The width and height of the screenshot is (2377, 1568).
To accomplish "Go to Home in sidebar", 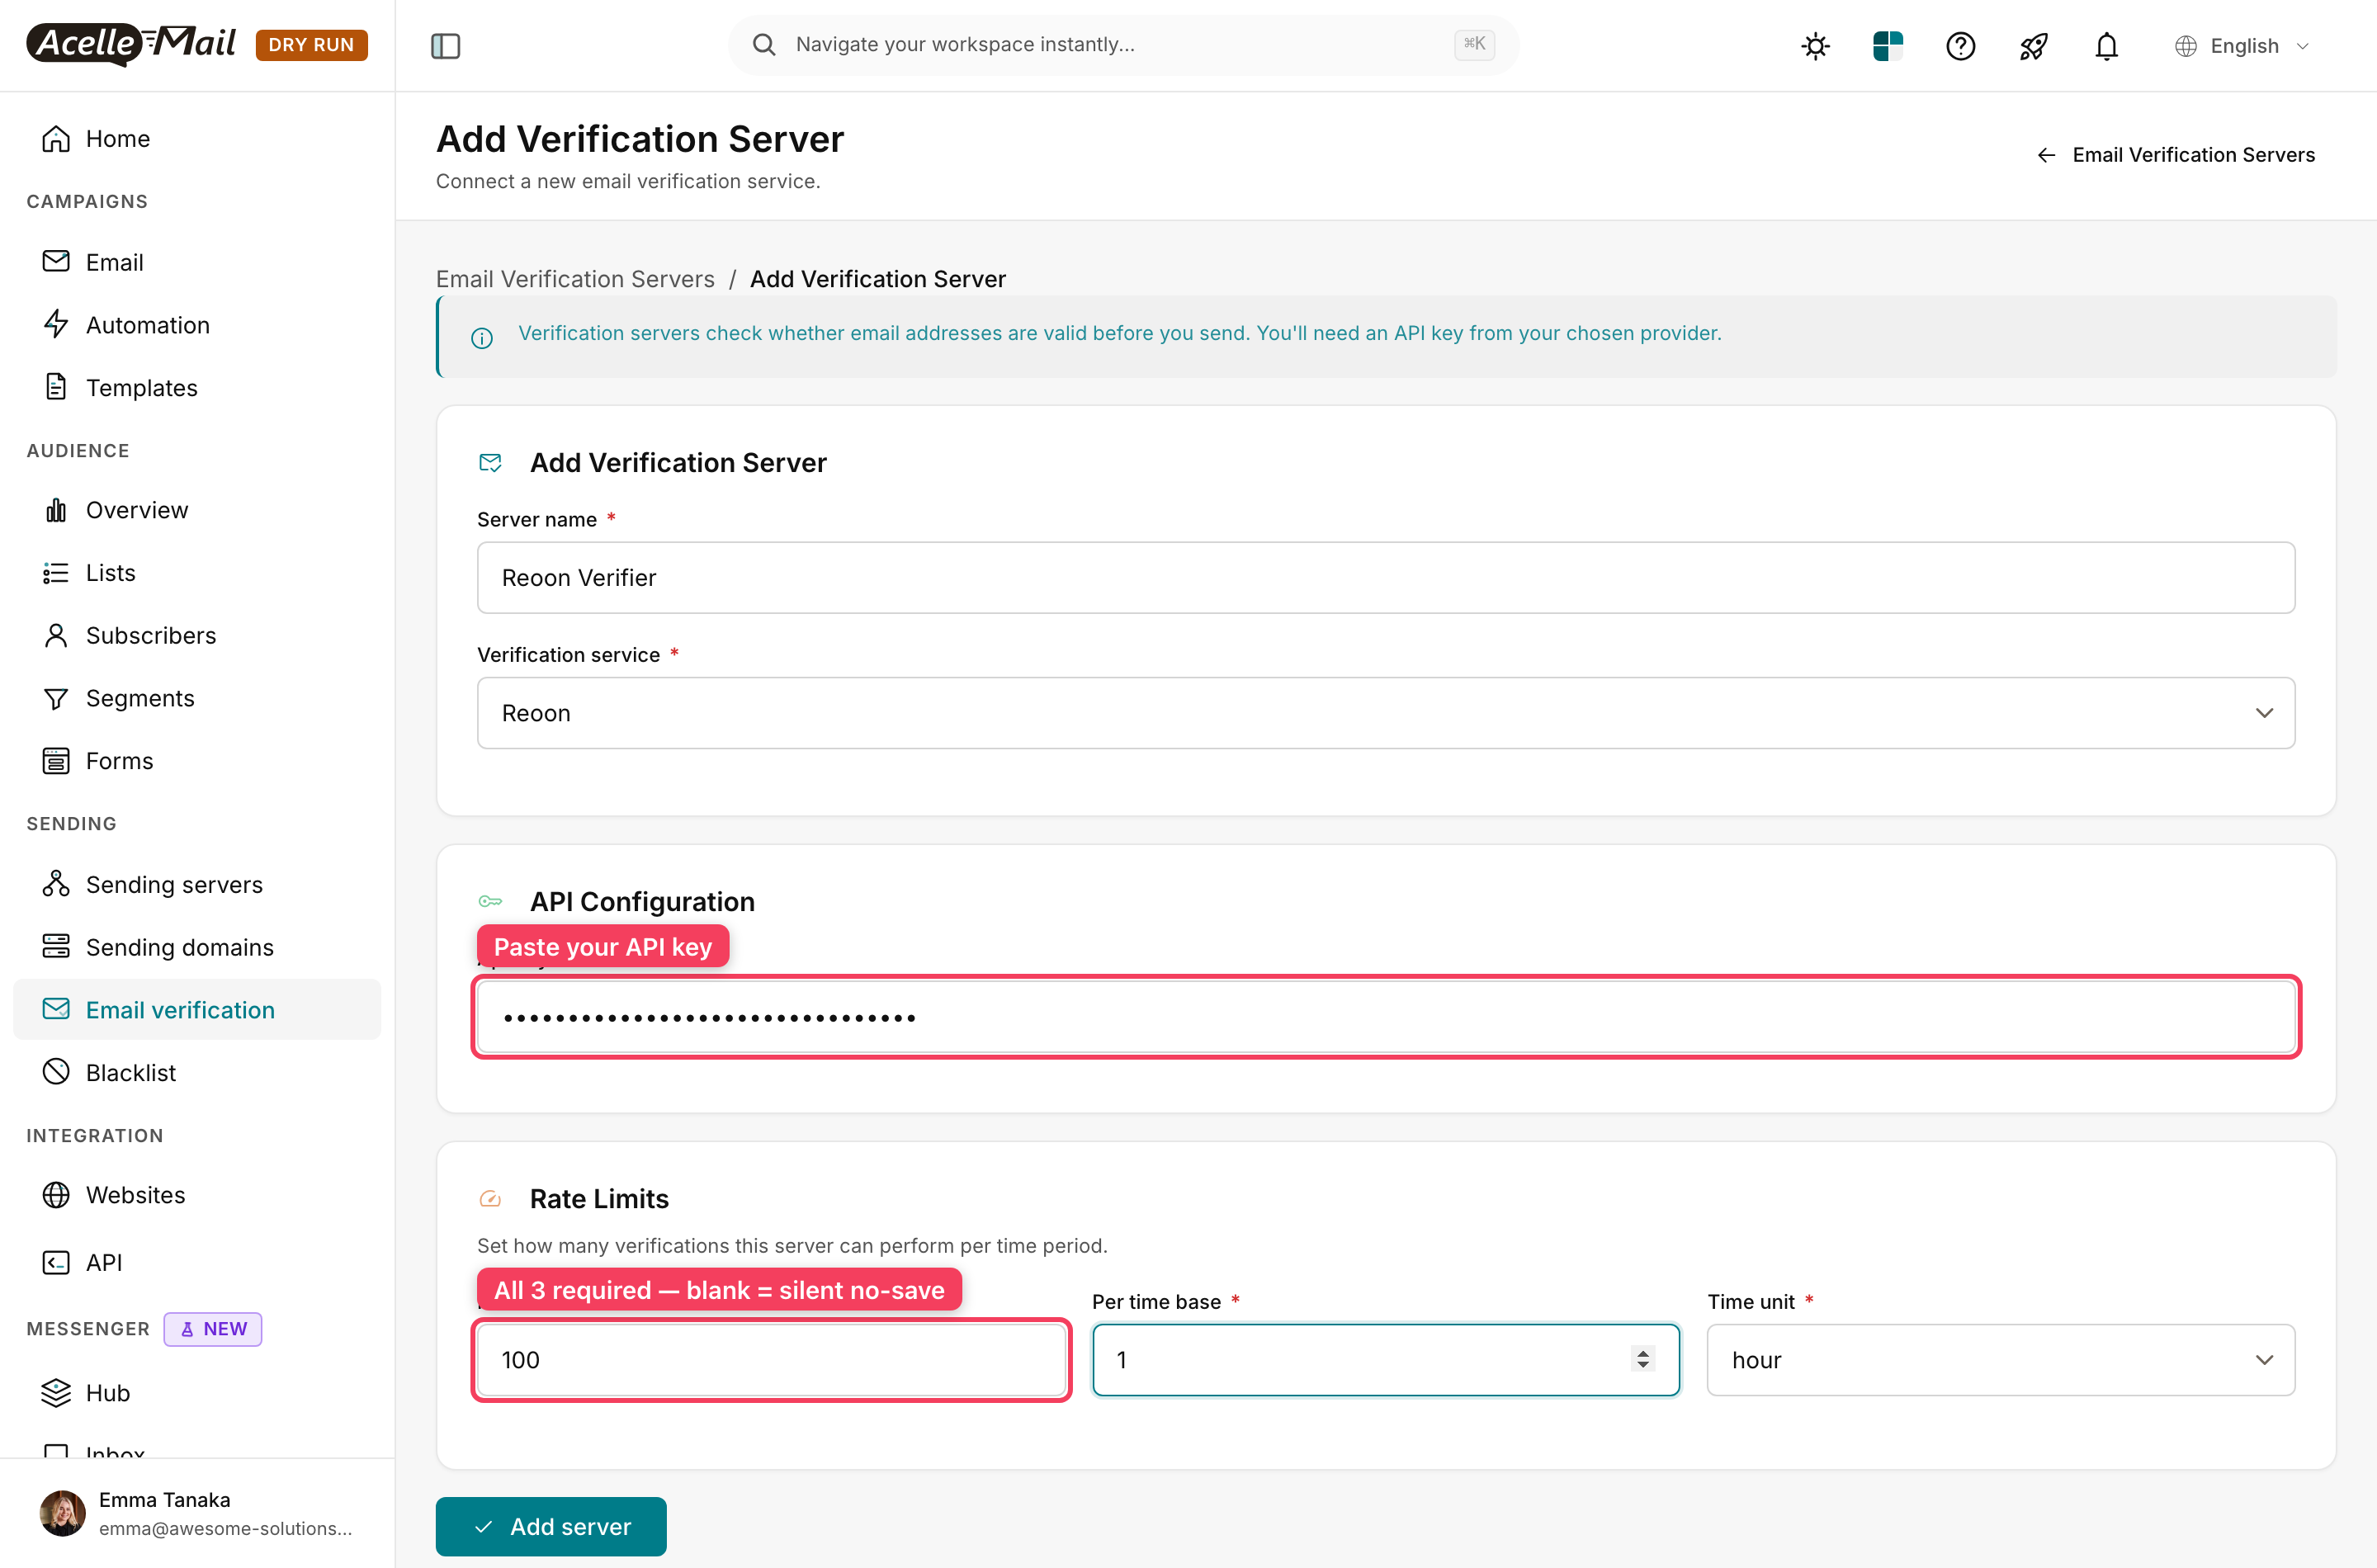I will click(197, 138).
